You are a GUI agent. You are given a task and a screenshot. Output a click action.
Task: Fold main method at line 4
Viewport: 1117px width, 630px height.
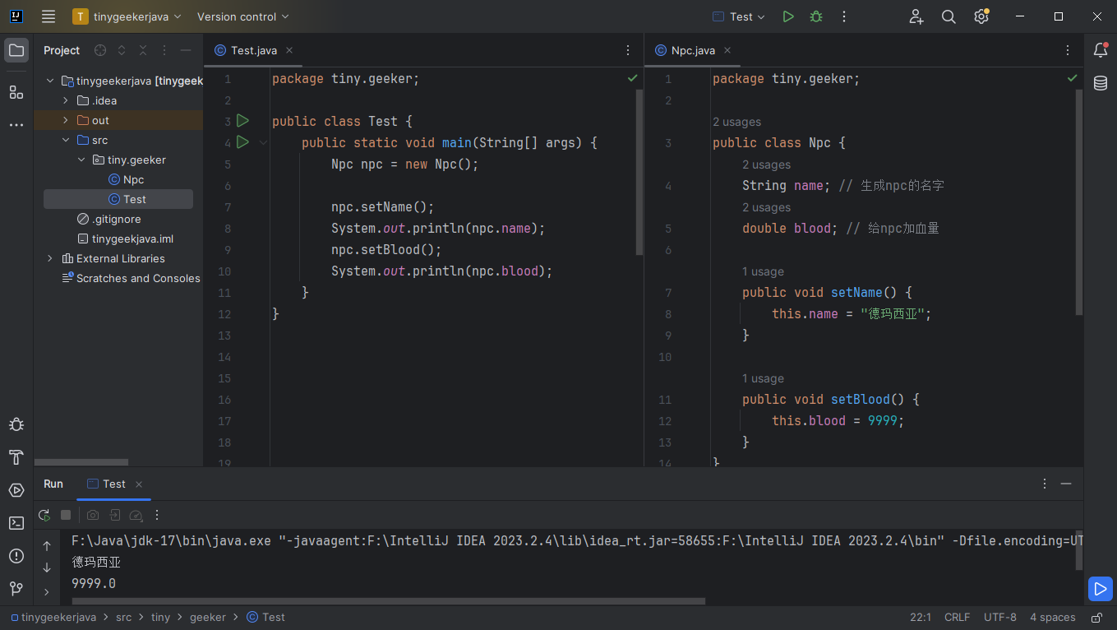(x=263, y=142)
